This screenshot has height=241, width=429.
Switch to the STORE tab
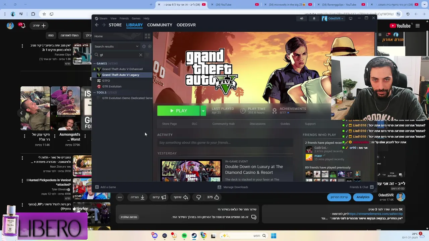(115, 25)
